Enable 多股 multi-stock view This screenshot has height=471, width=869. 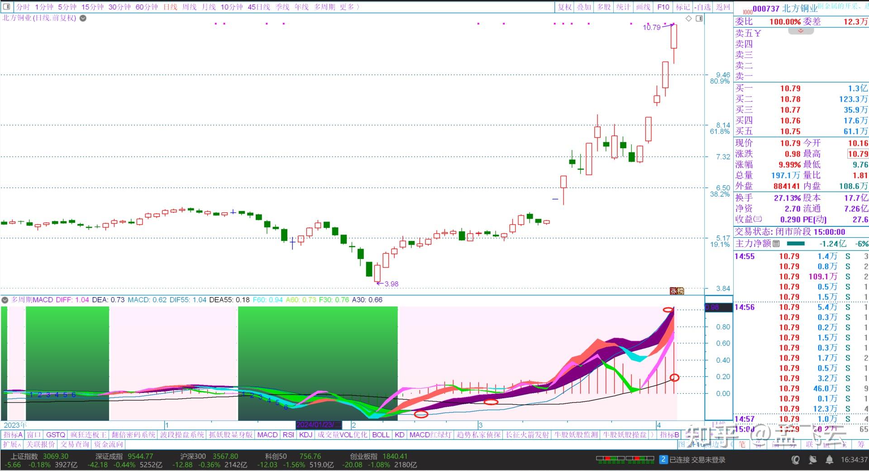[x=604, y=7]
